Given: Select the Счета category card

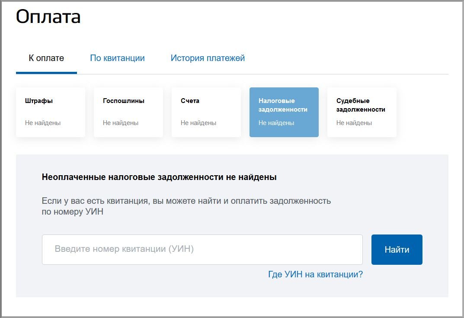Looking at the screenshot, I should coord(206,112).
